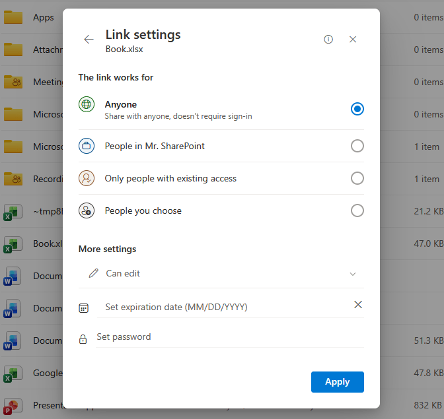Click the Meetings shared folder icon behind dialog
Image resolution: width=444 pixels, height=419 pixels.
click(13, 82)
